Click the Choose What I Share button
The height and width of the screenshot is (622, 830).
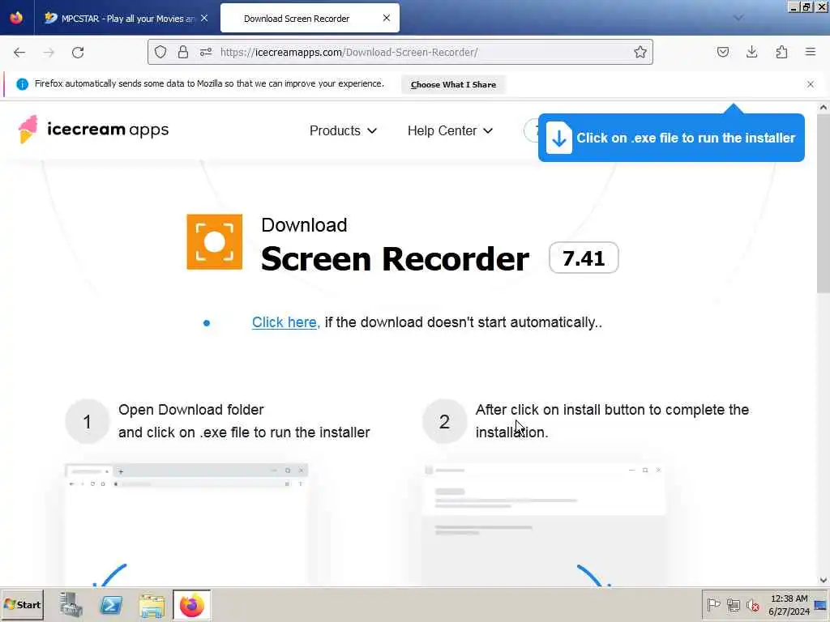[x=453, y=84]
